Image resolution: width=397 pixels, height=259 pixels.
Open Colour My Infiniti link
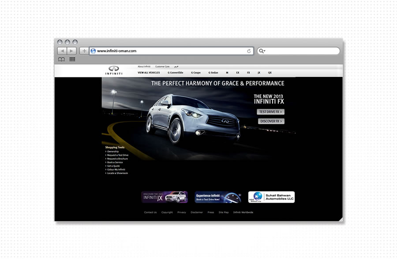[116, 170]
